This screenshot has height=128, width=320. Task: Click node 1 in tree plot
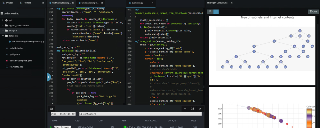(274, 41)
